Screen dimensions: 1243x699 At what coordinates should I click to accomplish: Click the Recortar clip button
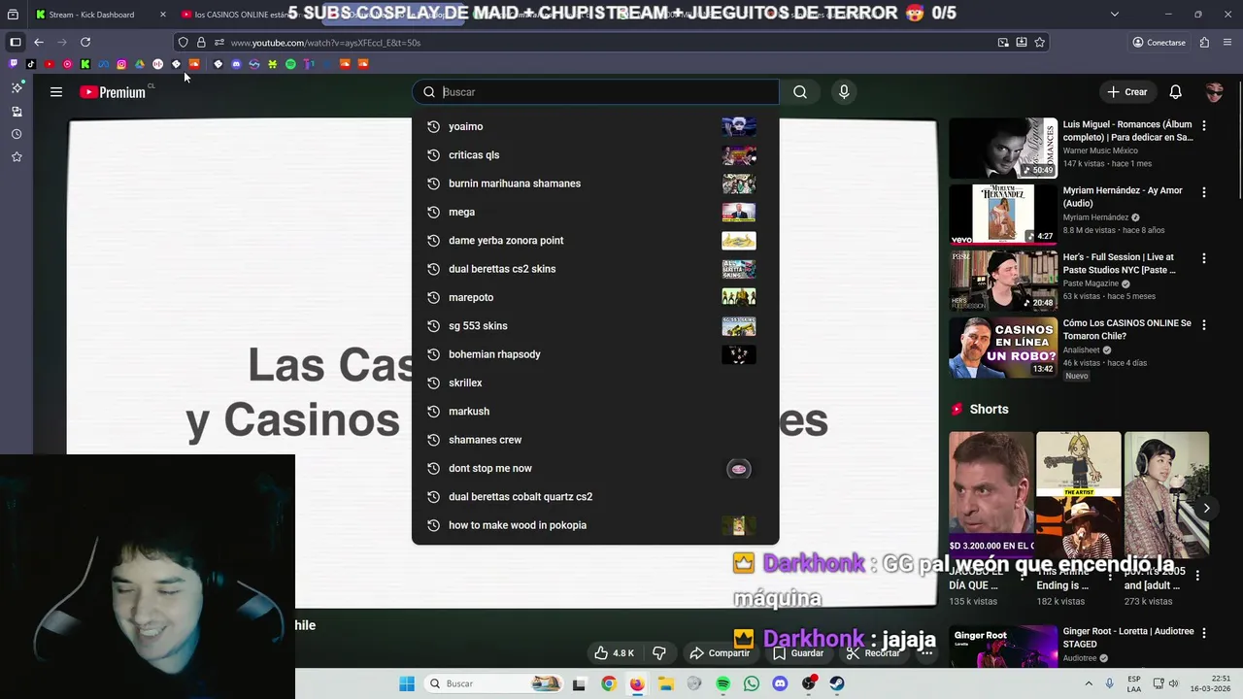873,653
